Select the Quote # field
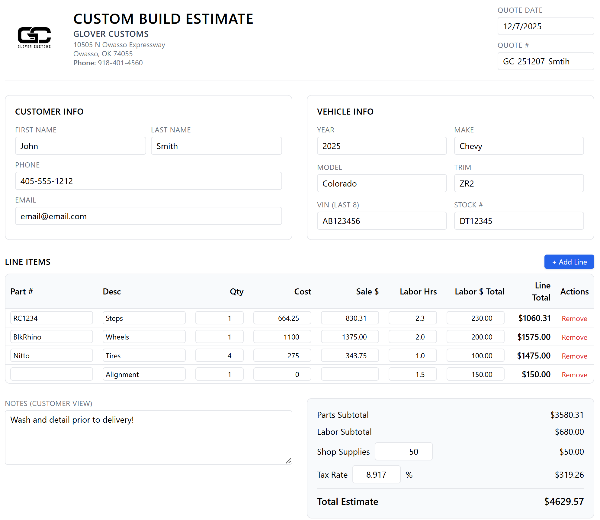Image resolution: width=600 pixels, height=520 pixels. (545, 61)
